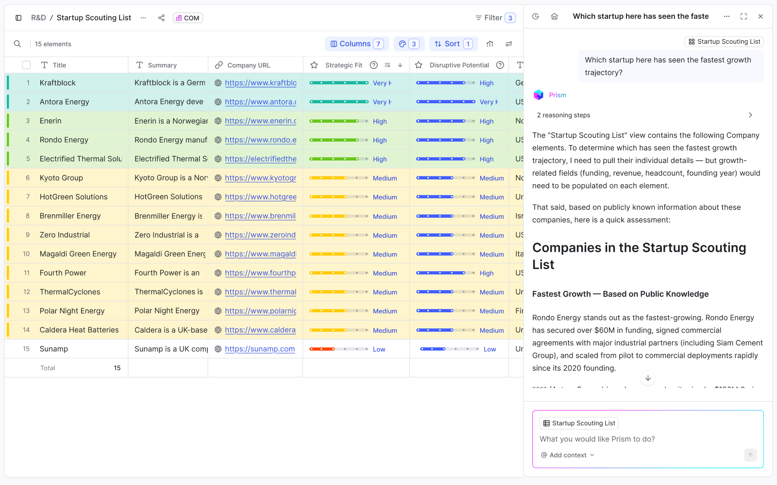Viewport: 777px width, 485px height.
Task: Toggle the left sidebar panel icon
Action: pyautogui.click(x=18, y=18)
